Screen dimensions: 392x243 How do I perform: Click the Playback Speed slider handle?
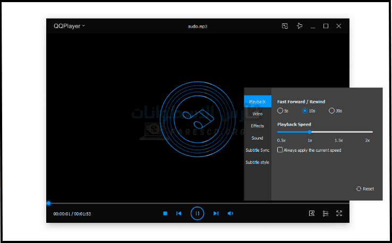(310, 132)
